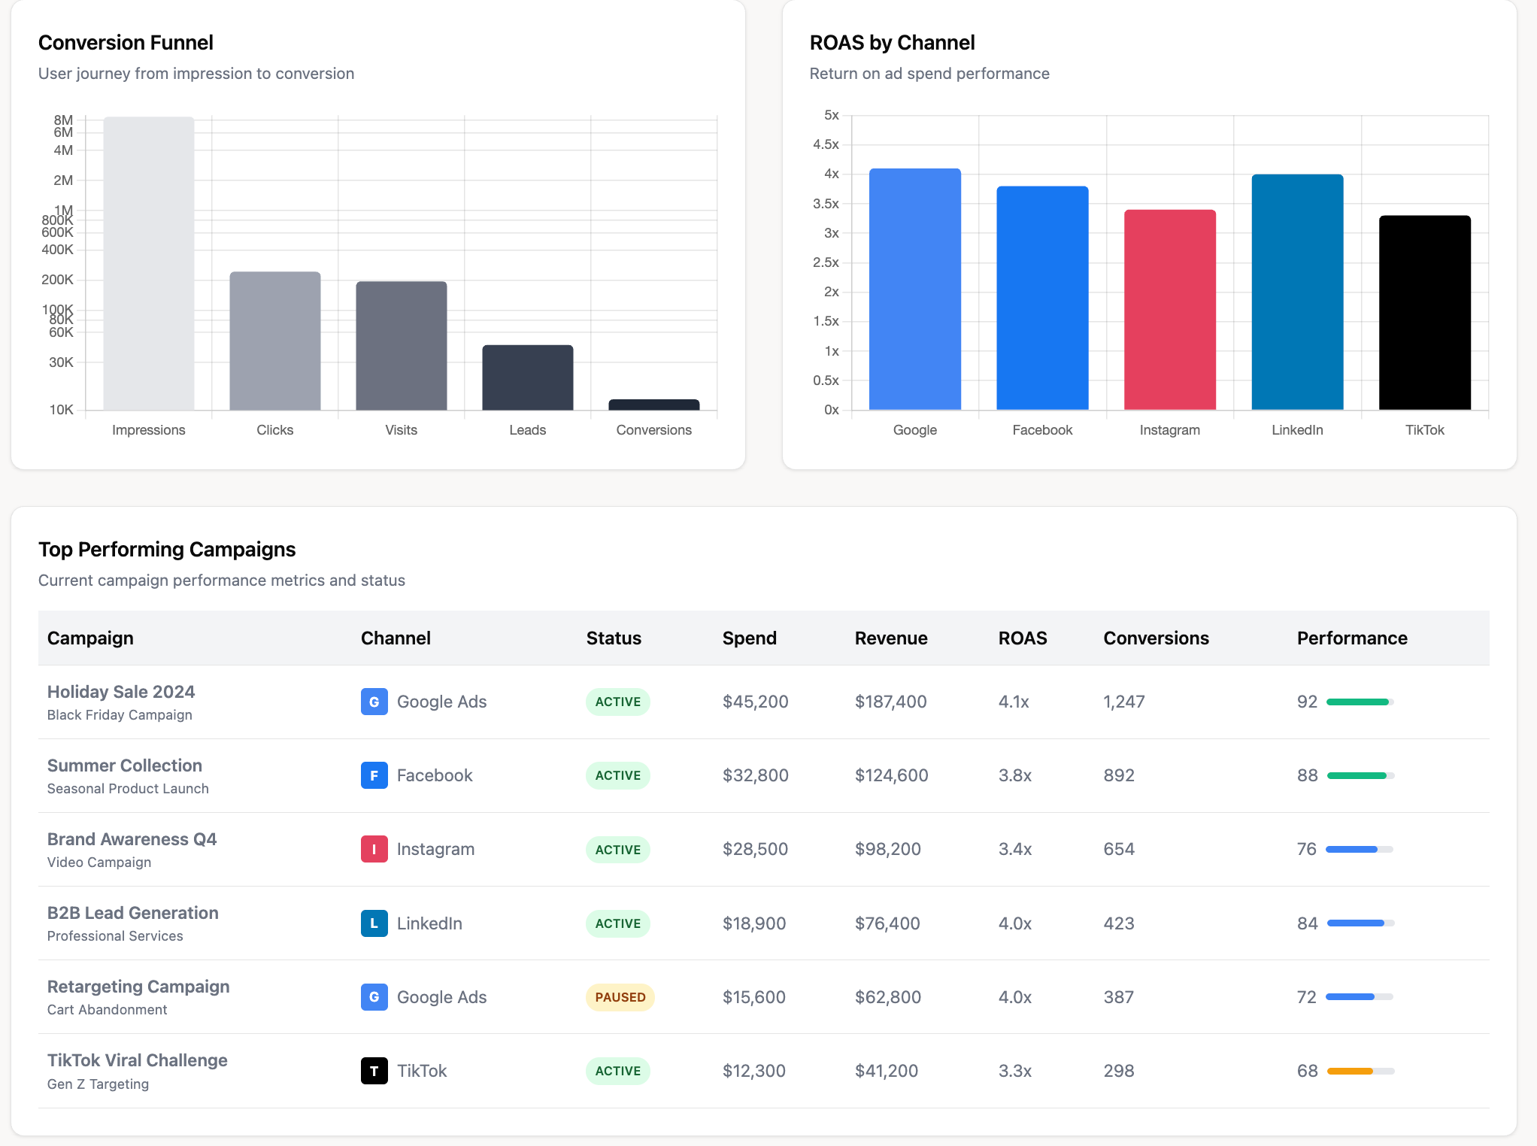Click the B2B Lead Generation campaign name
This screenshot has width=1537, height=1146.
pyautogui.click(x=133, y=912)
